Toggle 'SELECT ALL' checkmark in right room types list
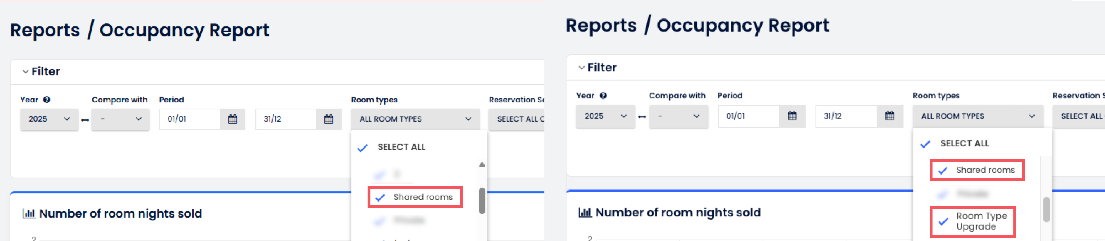This screenshot has width=1105, height=241. [x=926, y=144]
